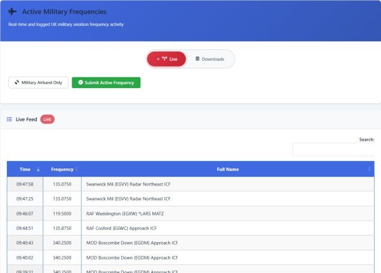The height and width of the screenshot is (273, 381).
Task: Focus the Search input field
Action: [x=333, y=149]
